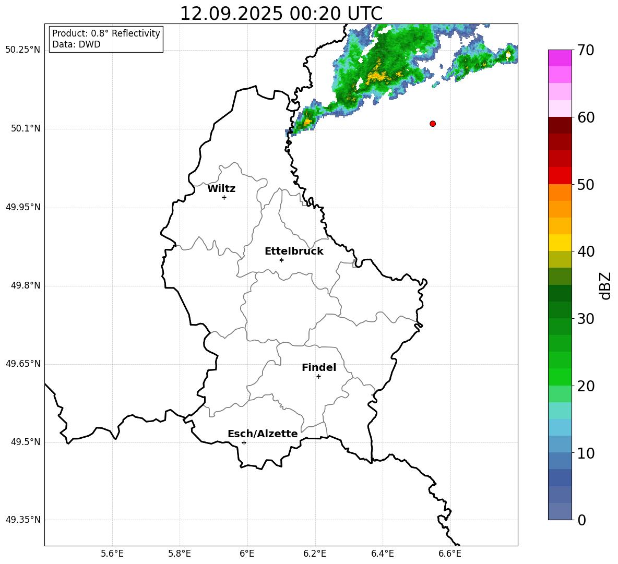Click the red dot radar marker
618x564 pixels.
point(433,124)
